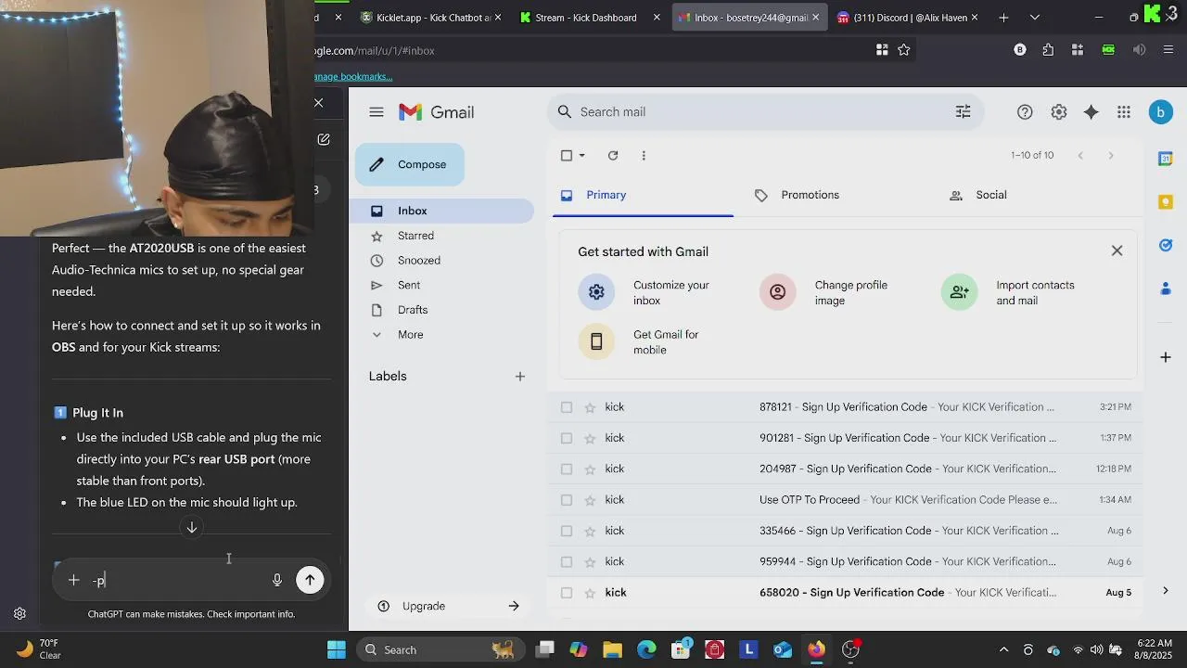The image size is (1187, 668).
Task: Open the ChatGPT settings gear in bottom-left
Action: tap(19, 613)
